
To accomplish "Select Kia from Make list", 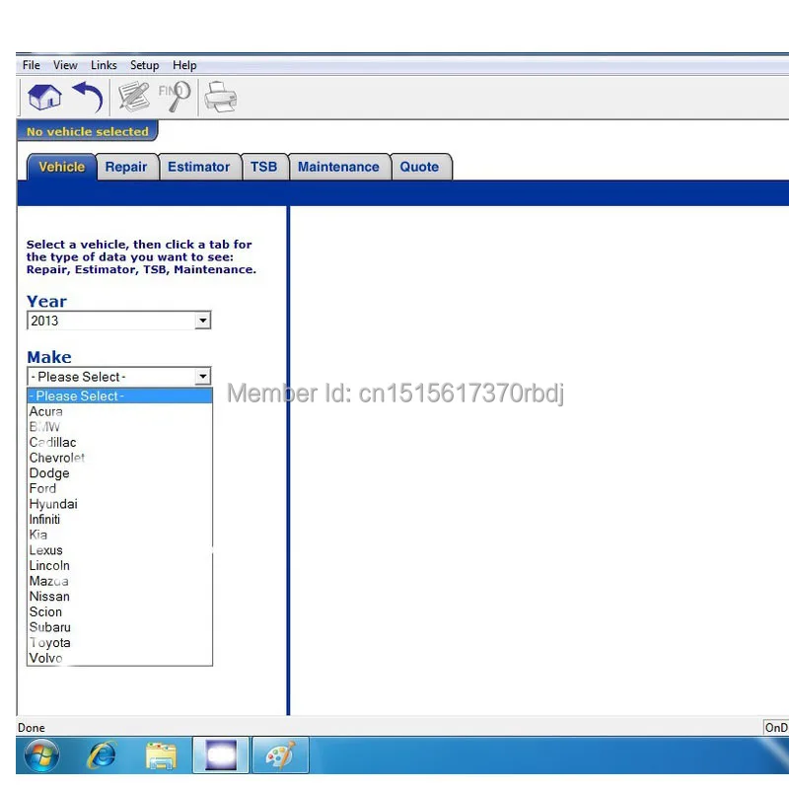I will pos(119,535).
